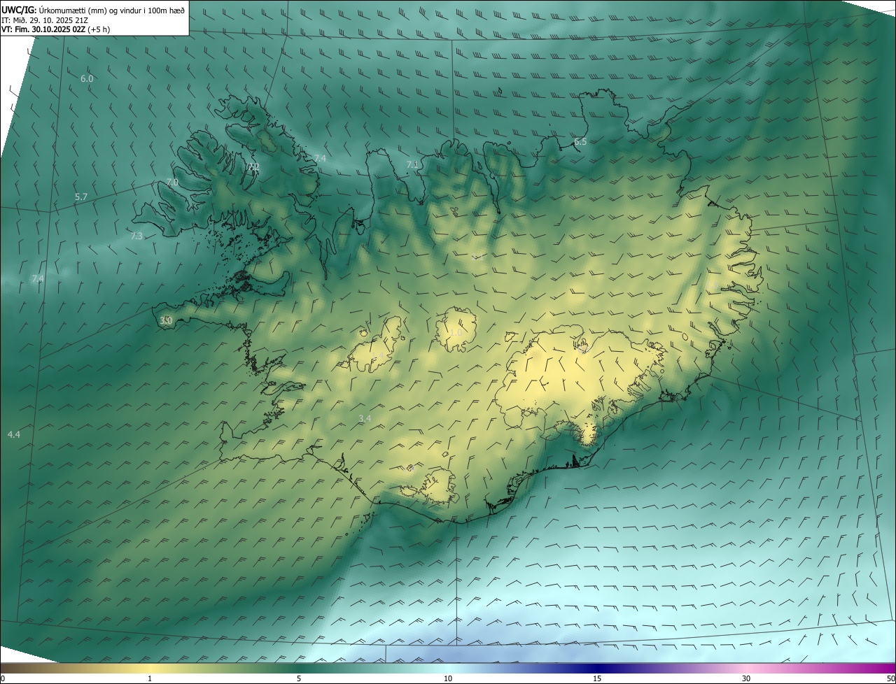Select the 5.7 value label
The image size is (896, 684).
(81, 197)
